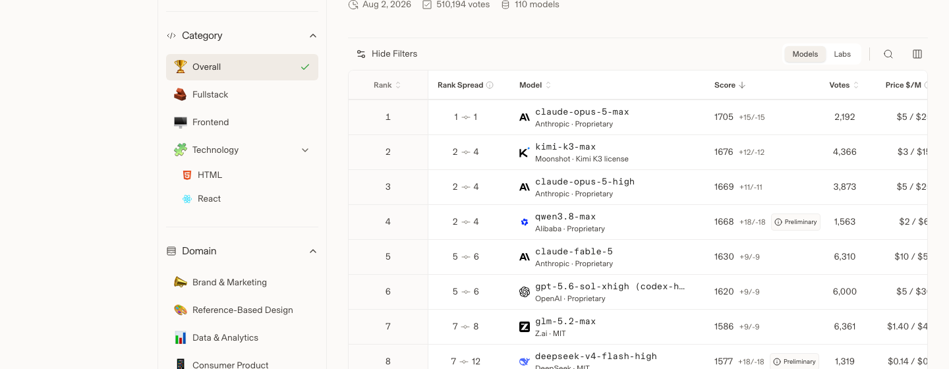This screenshot has height=369, width=949.
Task: Open the glm-5.2-max model link
Action: 565,322
